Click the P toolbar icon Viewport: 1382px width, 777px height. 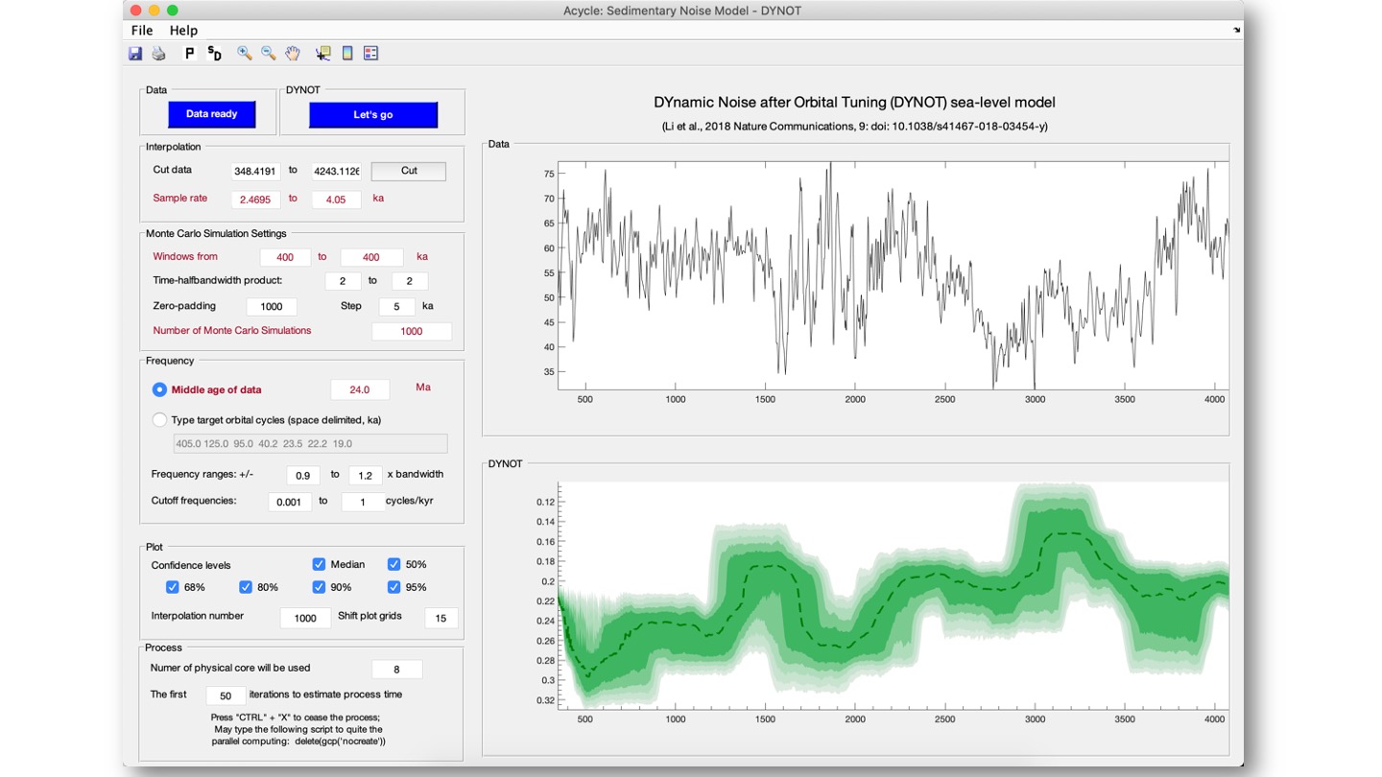pyautogui.click(x=189, y=54)
